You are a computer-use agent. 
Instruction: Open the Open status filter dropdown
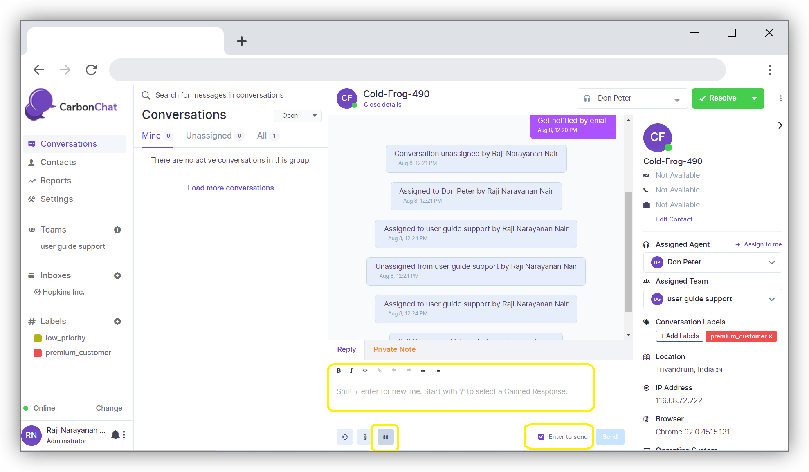pyautogui.click(x=298, y=116)
